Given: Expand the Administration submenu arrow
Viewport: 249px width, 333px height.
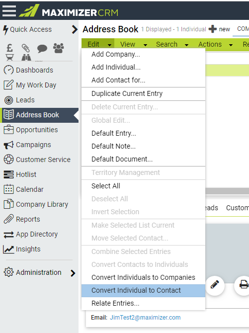Looking at the screenshot, I should coord(73,273).
